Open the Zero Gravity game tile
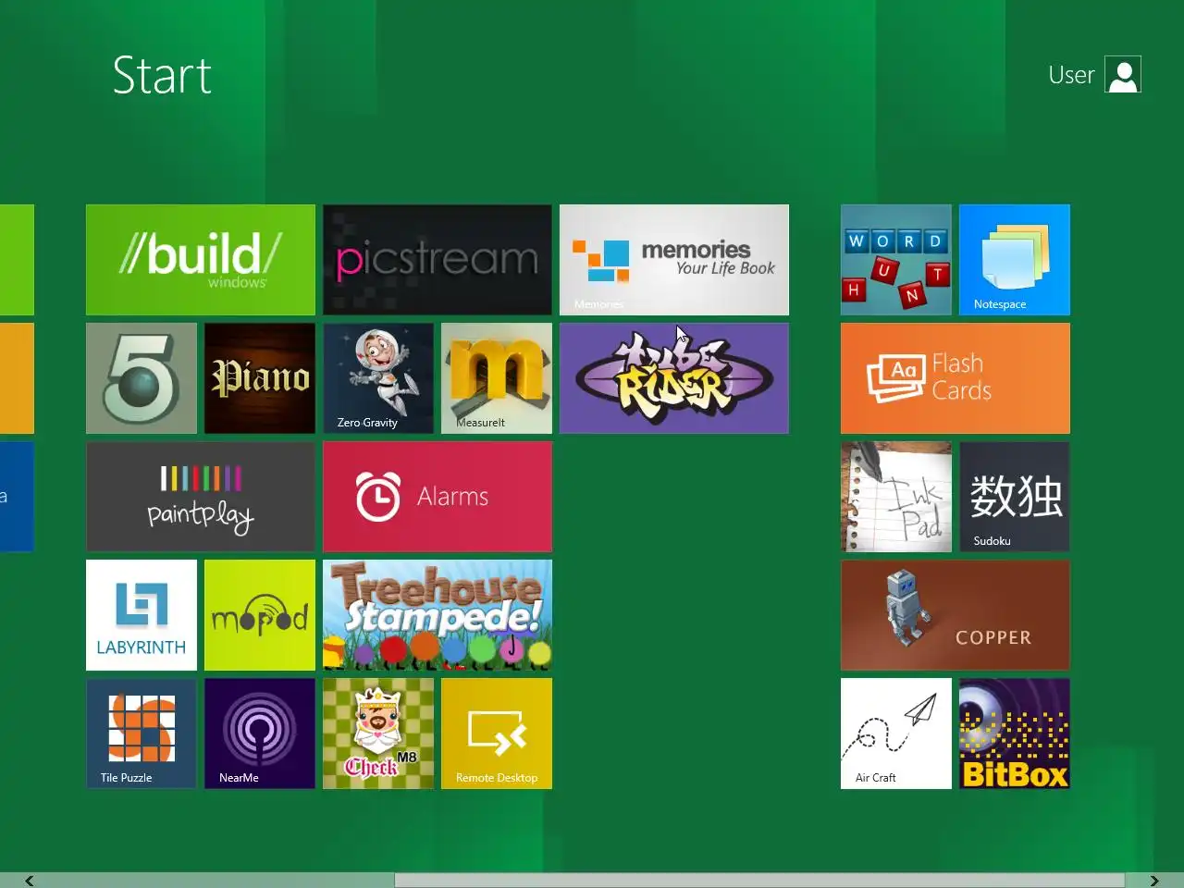 pos(378,378)
